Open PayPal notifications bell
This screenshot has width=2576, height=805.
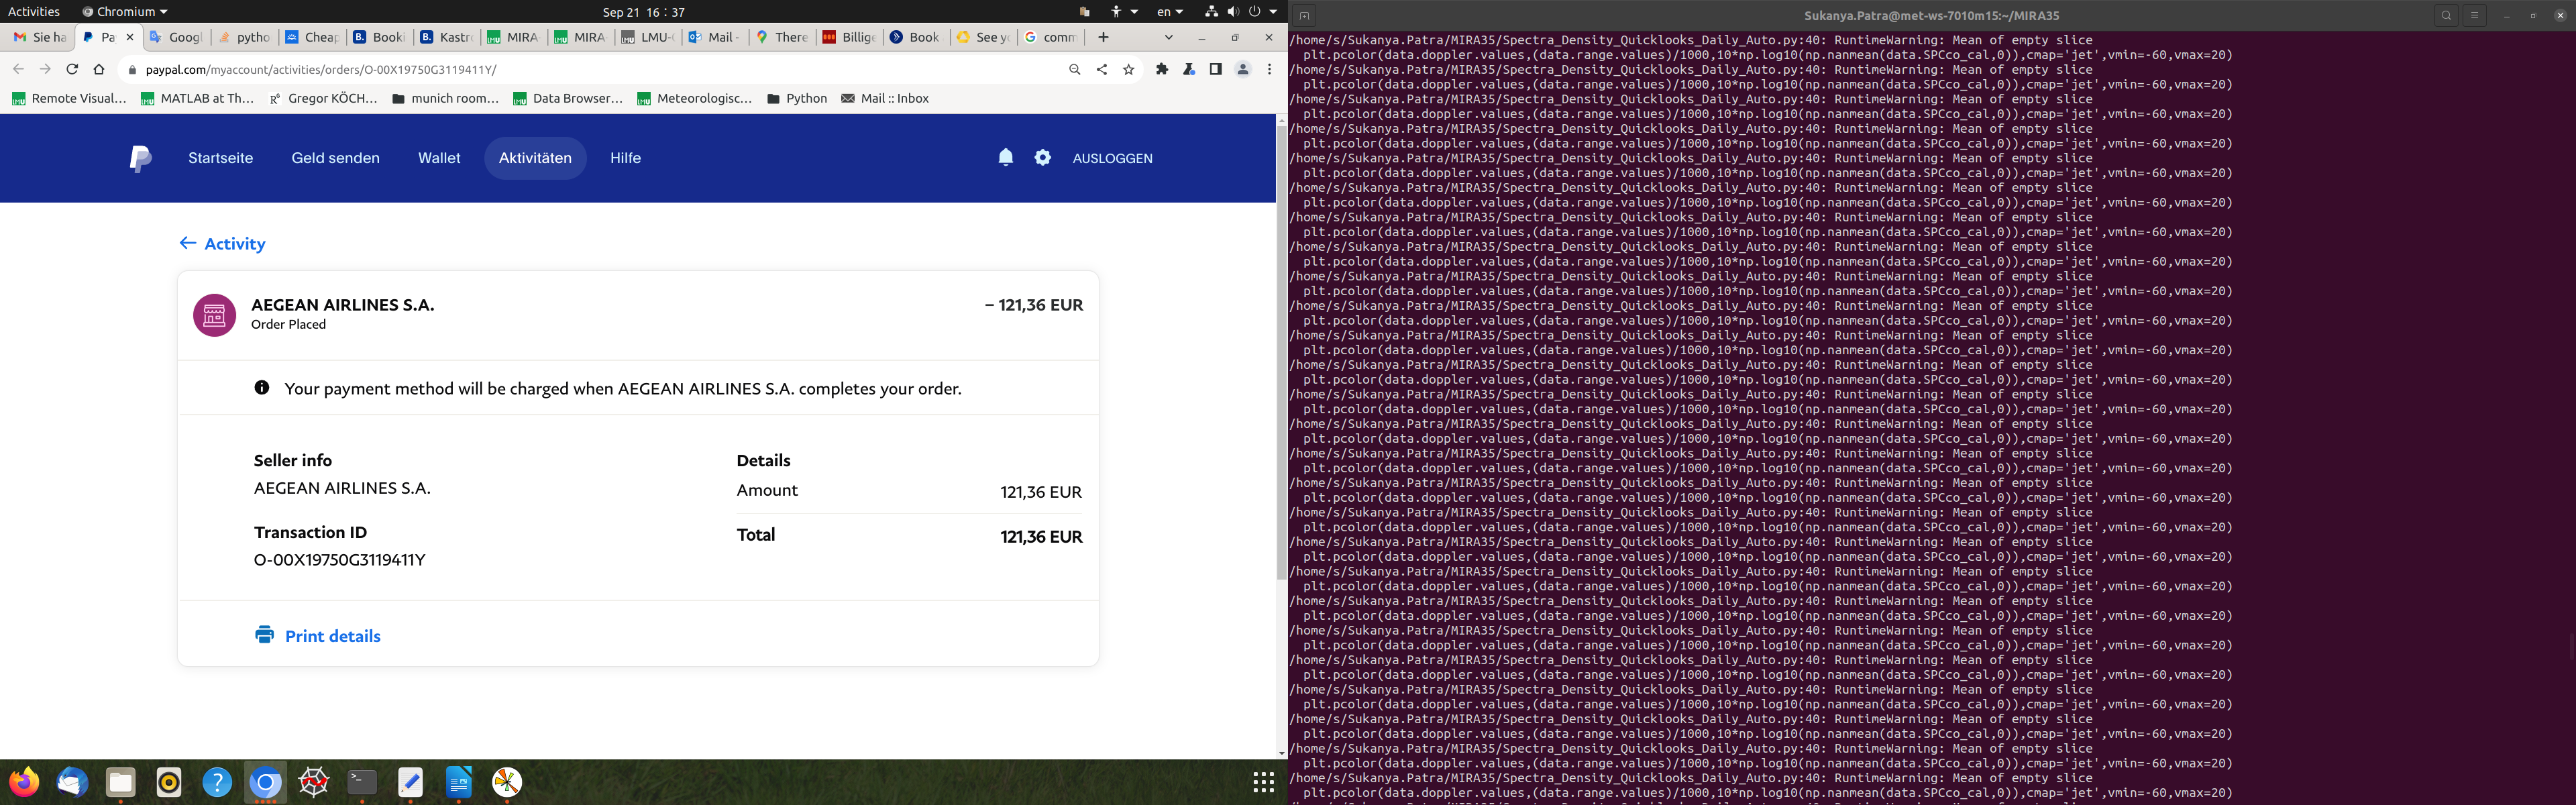point(1005,158)
